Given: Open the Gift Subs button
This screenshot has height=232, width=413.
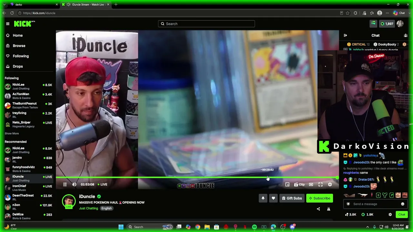Looking at the screenshot, I should [x=292, y=198].
